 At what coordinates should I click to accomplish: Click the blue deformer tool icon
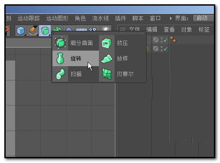[69, 29]
